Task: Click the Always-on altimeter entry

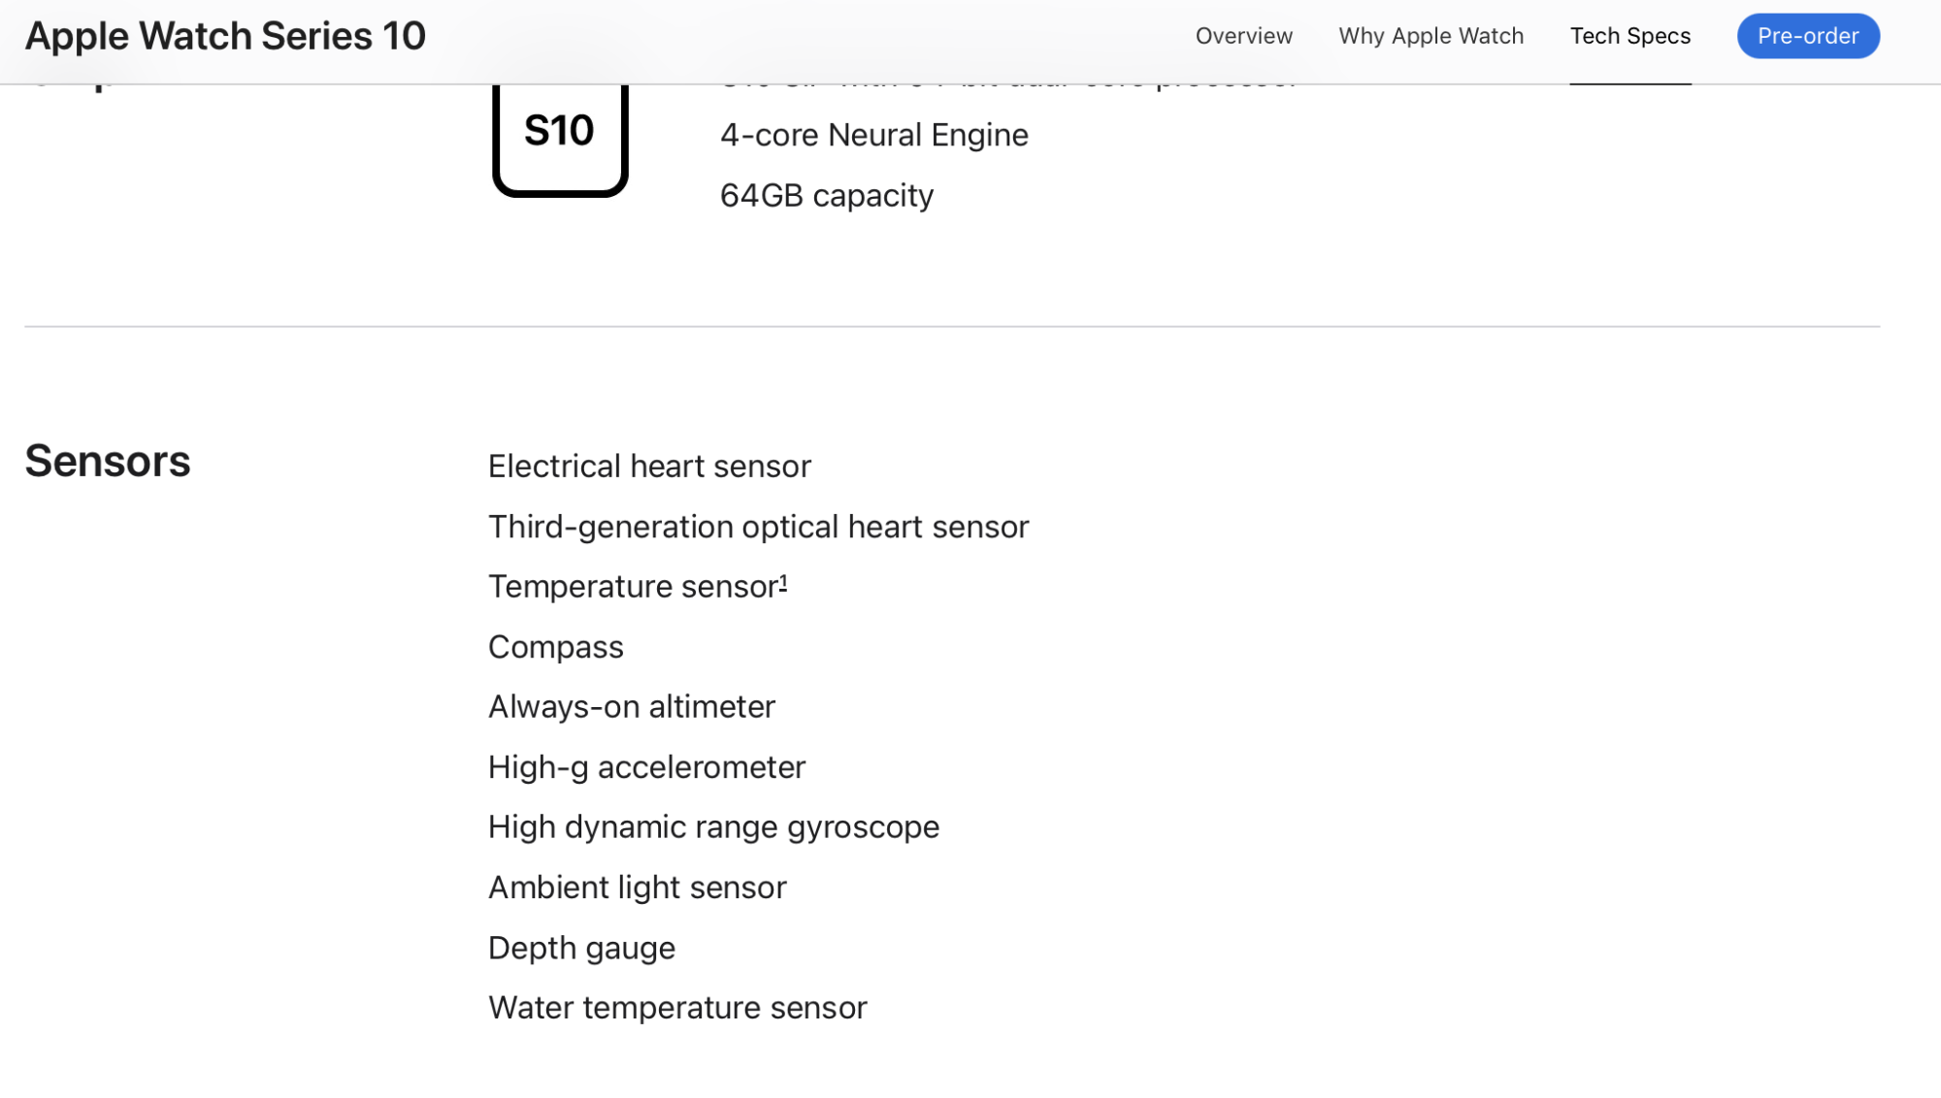Action: [x=631, y=707]
